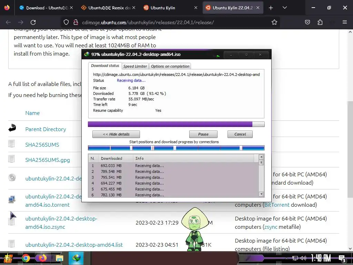Screen dimensions: 353x265
Task: Select connection row 694.227 MB
Action: pos(174,183)
